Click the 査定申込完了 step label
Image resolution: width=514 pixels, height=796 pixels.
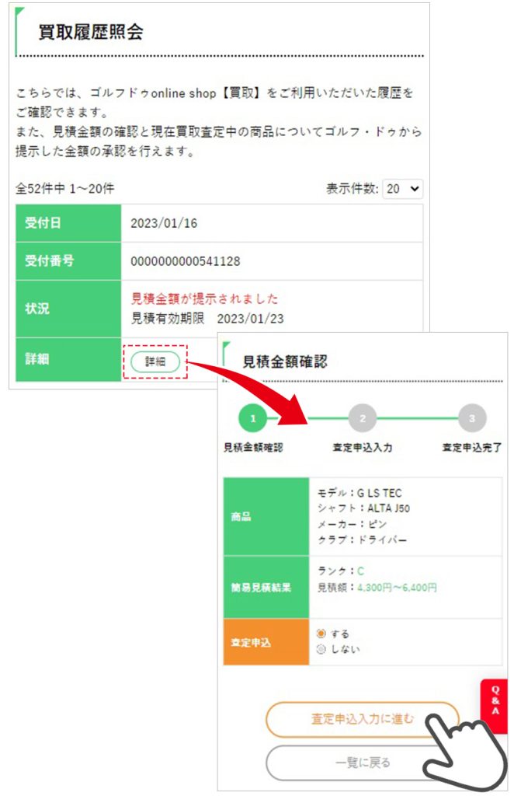click(x=471, y=448)
